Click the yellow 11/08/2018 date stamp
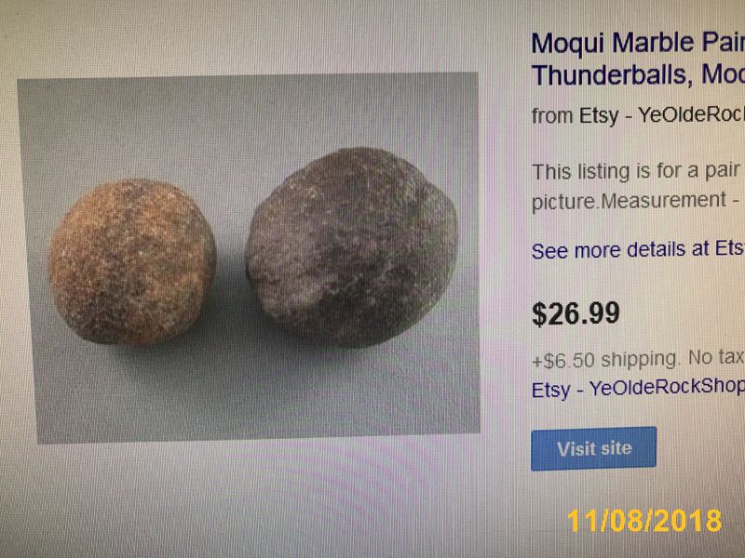The image size is (745, 558). [x=643, y=521]
